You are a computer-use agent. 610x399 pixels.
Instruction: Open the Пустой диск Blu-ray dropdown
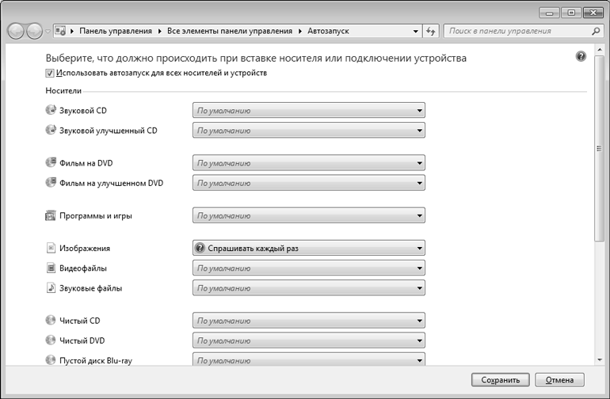pos(308,359)
